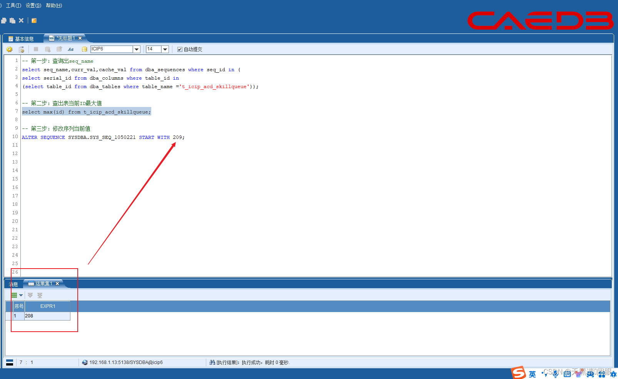This screenshot has height=379, width=618.
Task: Click the black-blue icon in status bar
Action: [10, 362]
